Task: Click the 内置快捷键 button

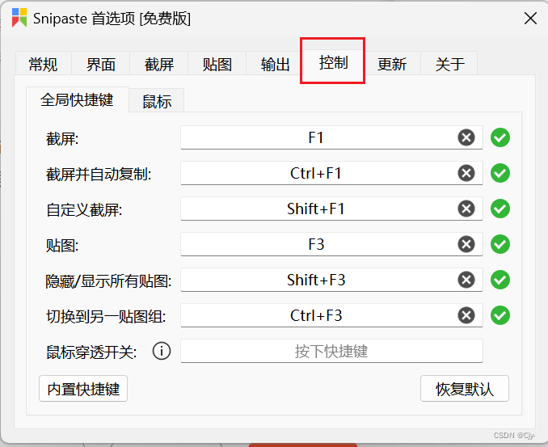Action: click(83, 389)
